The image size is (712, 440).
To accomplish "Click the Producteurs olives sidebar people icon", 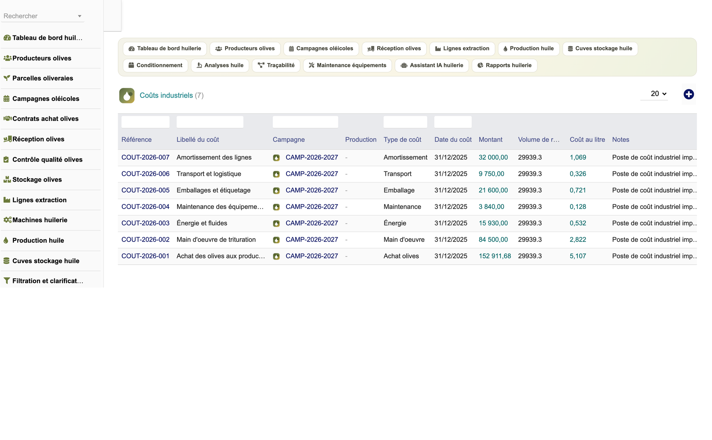I will click(7, 58).
